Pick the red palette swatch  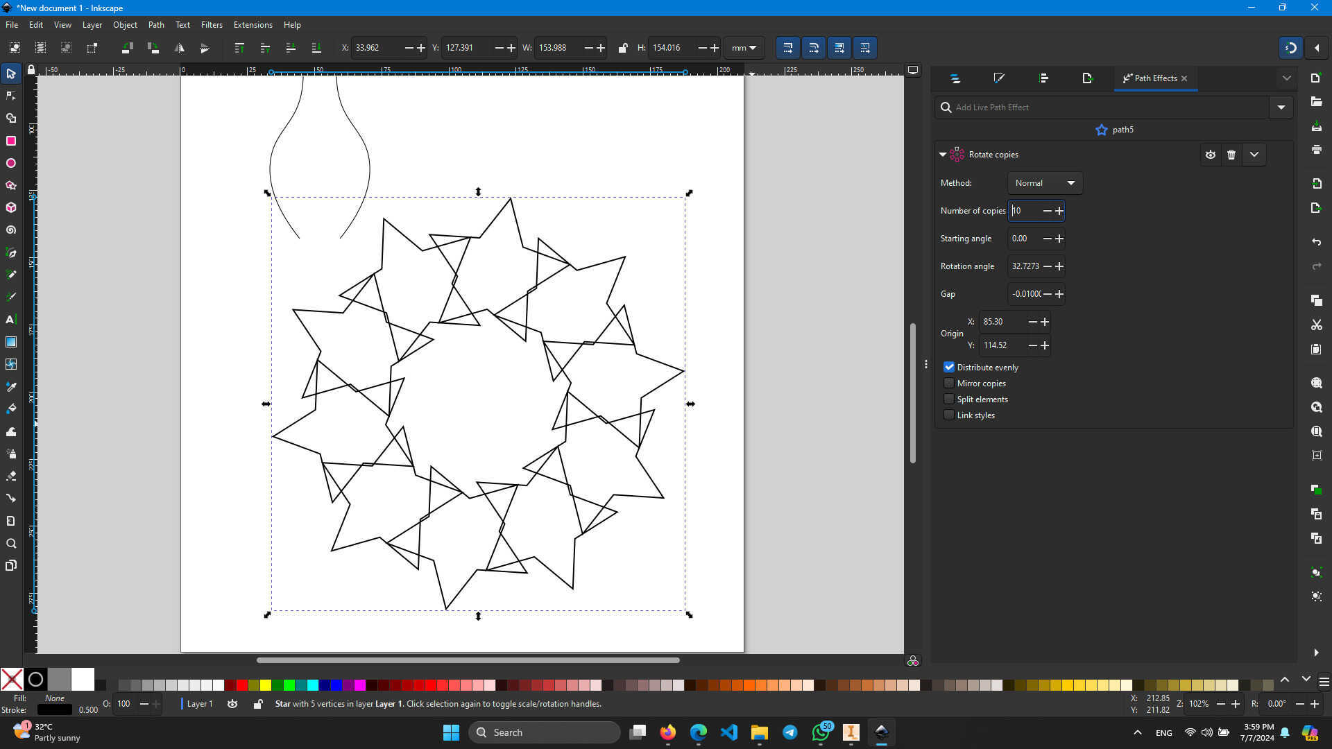coord(241,685)
